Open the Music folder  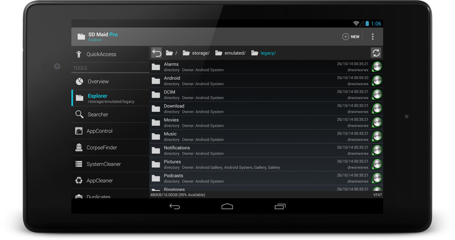[266, 136]
